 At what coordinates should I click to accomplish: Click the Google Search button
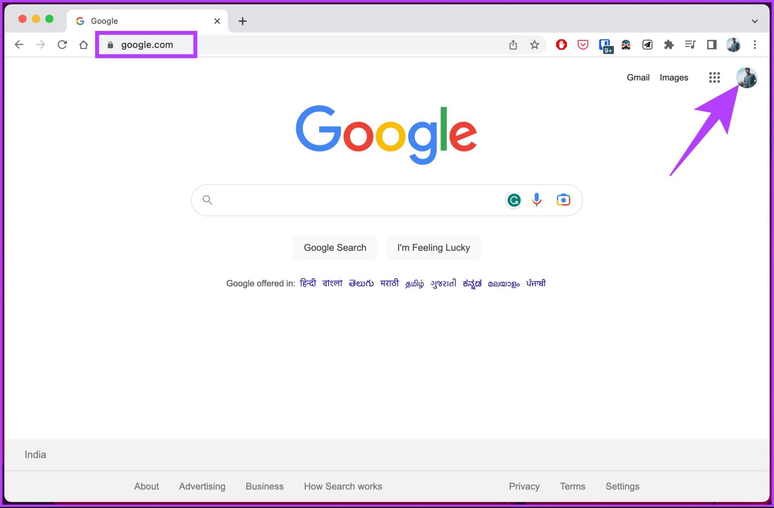tap(335, 248)
